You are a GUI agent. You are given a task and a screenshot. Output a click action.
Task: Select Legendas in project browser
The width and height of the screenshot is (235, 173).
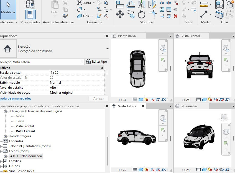coord(16,141)
